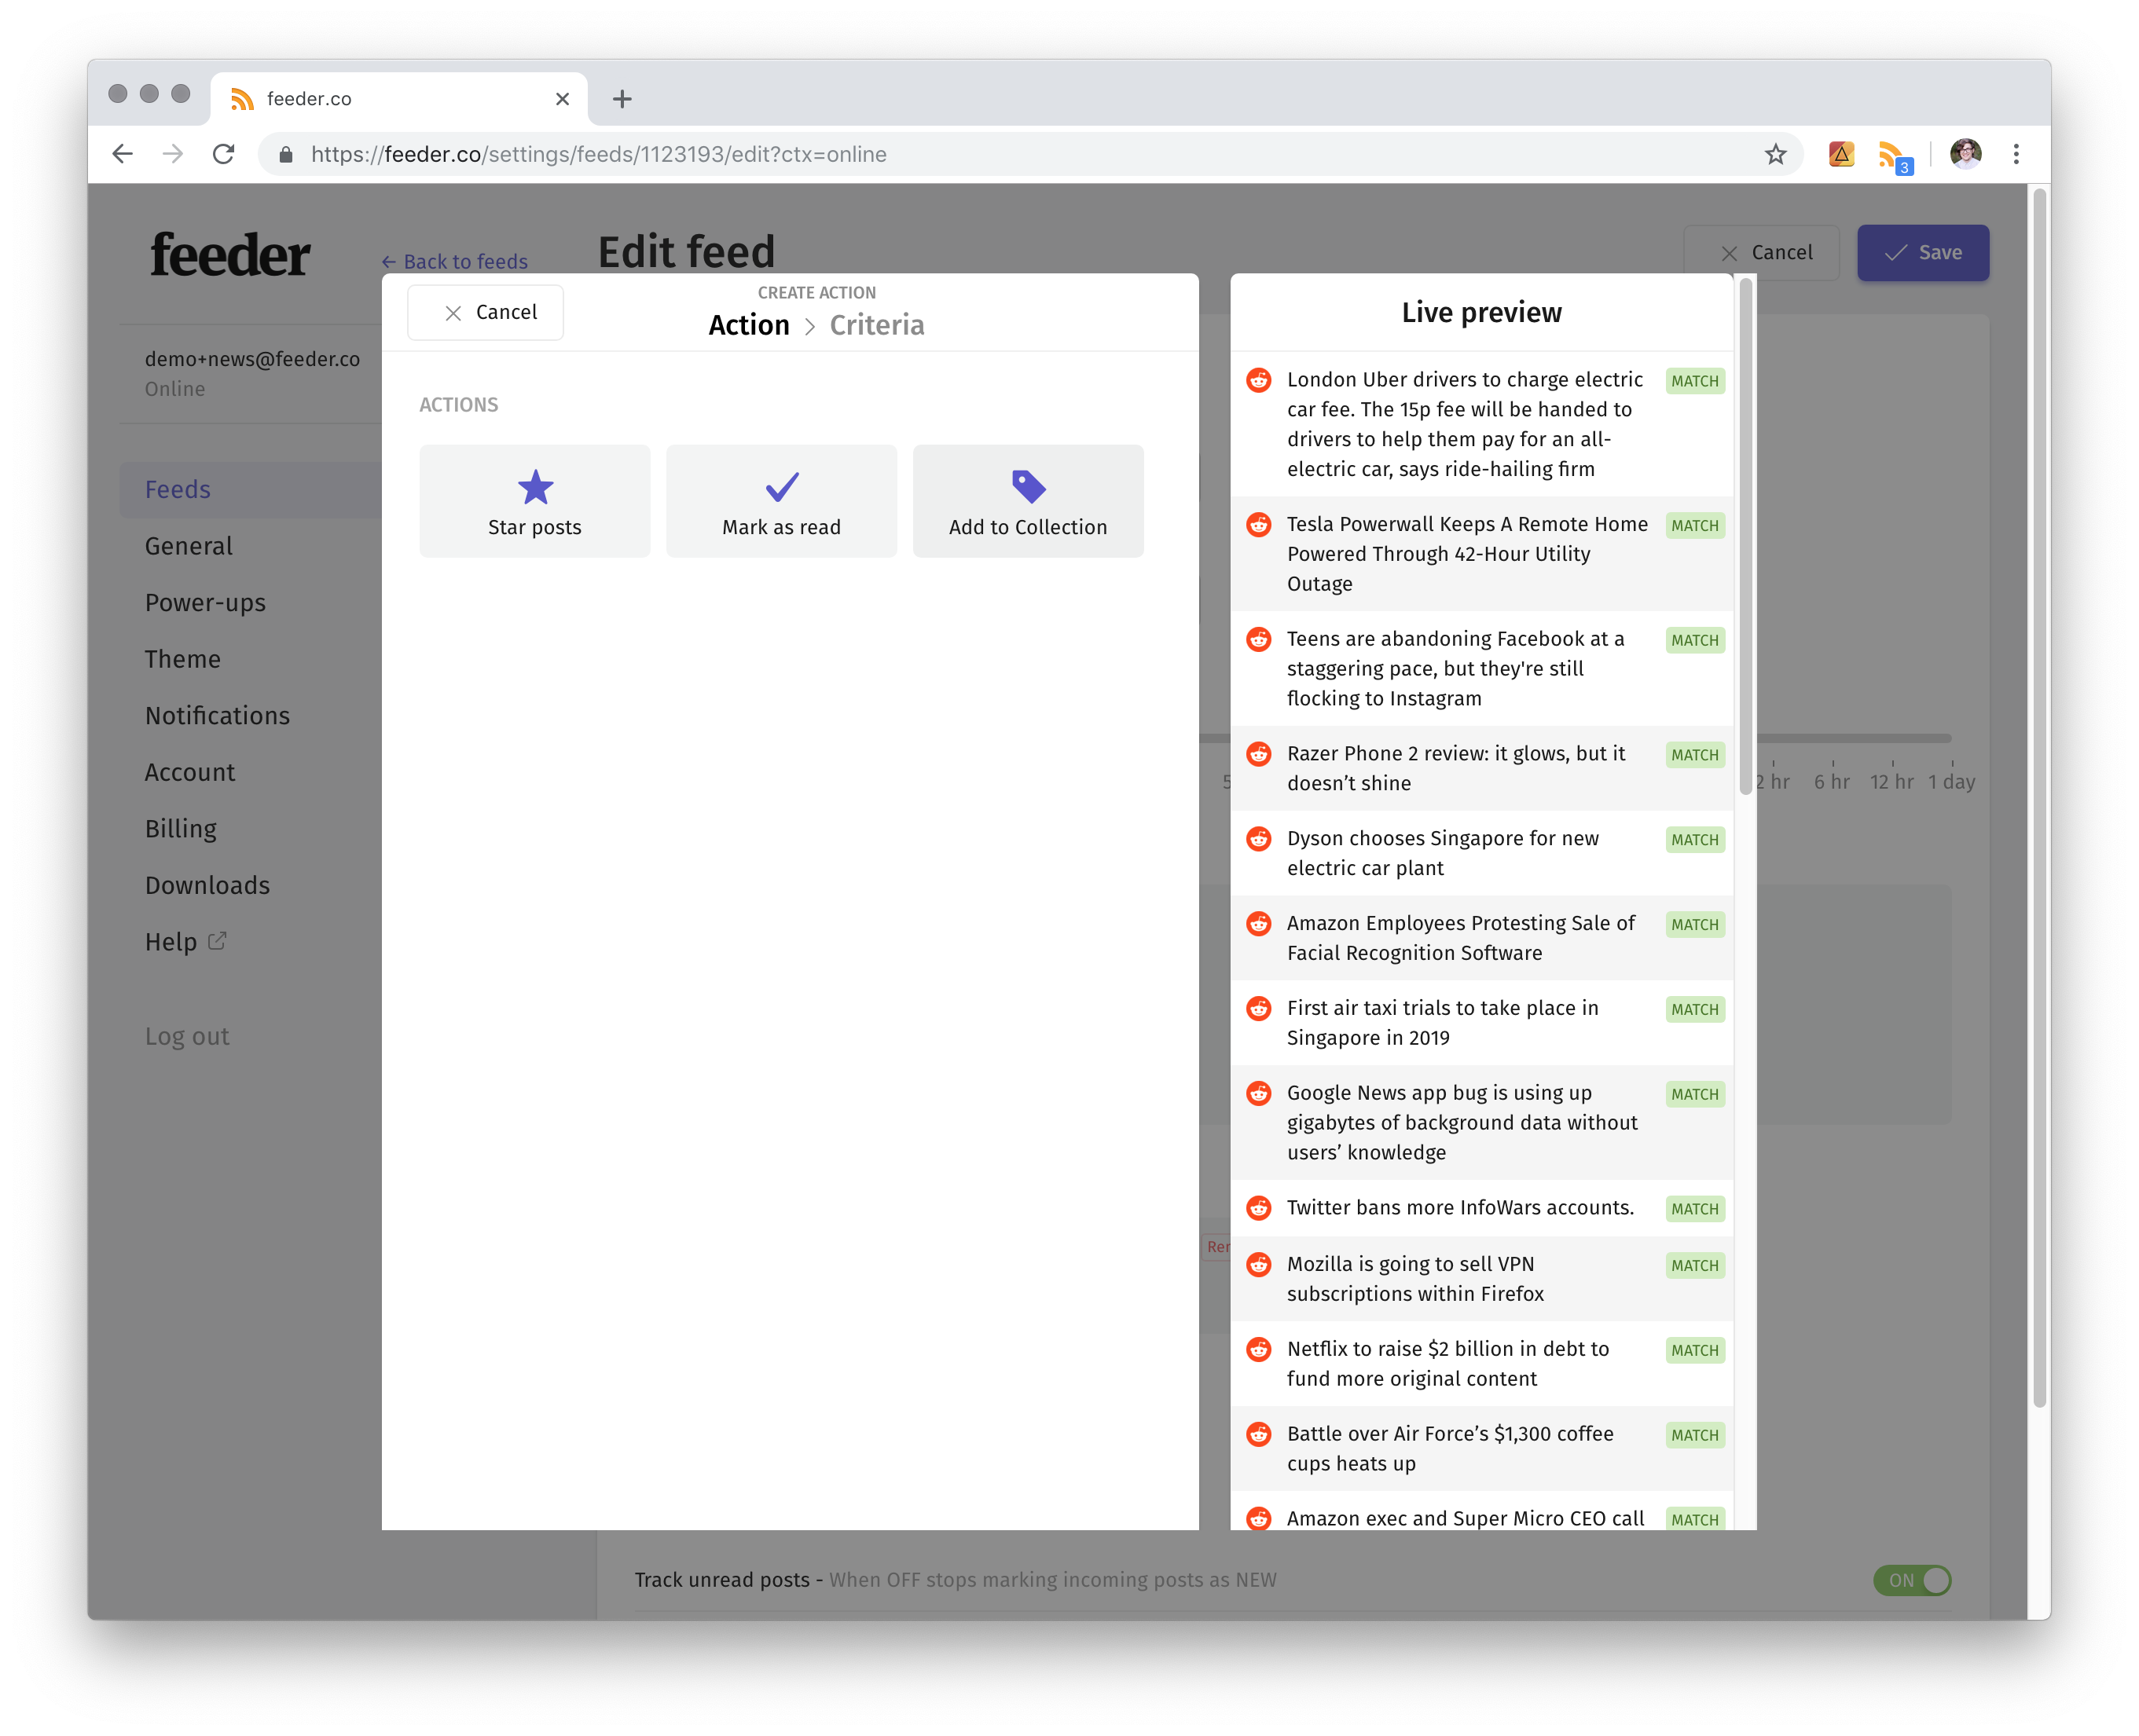Cancel the create action dialog
The image size is (2139, 1736).
pyautogui.click(x=486, y=312)
